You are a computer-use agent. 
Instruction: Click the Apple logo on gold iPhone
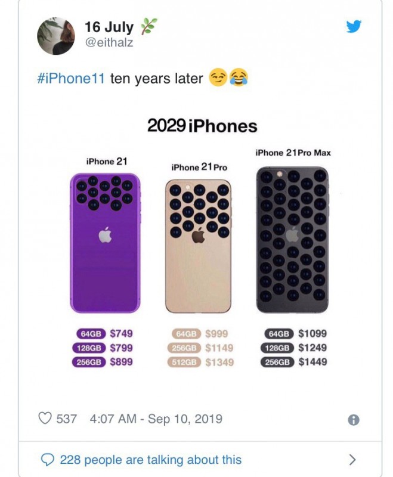[198, 236]
